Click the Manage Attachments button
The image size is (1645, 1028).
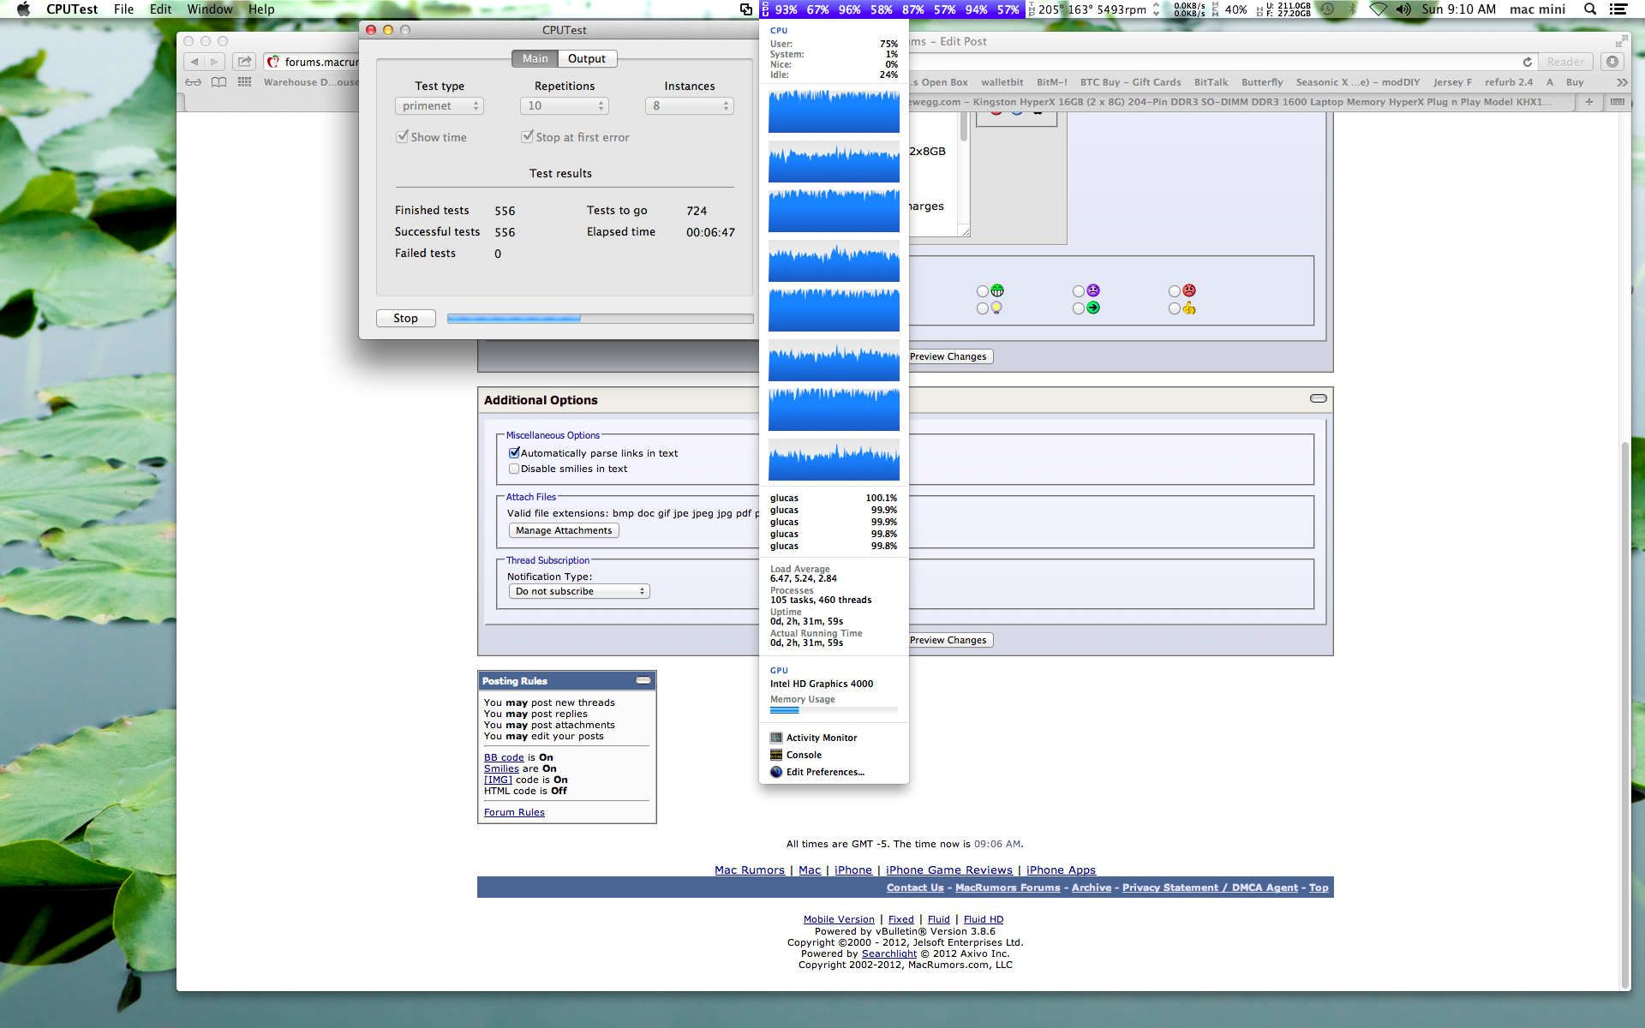click(x=564, y=530)
